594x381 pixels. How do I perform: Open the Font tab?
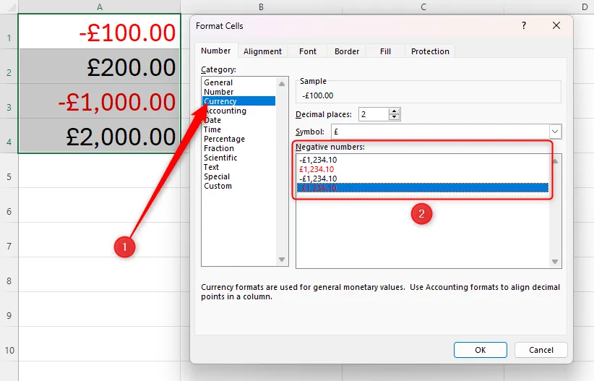point(308,51)
